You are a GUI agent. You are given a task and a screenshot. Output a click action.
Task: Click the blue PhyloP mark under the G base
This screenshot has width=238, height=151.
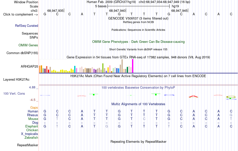pyautogui.click(x=169, y=95)
